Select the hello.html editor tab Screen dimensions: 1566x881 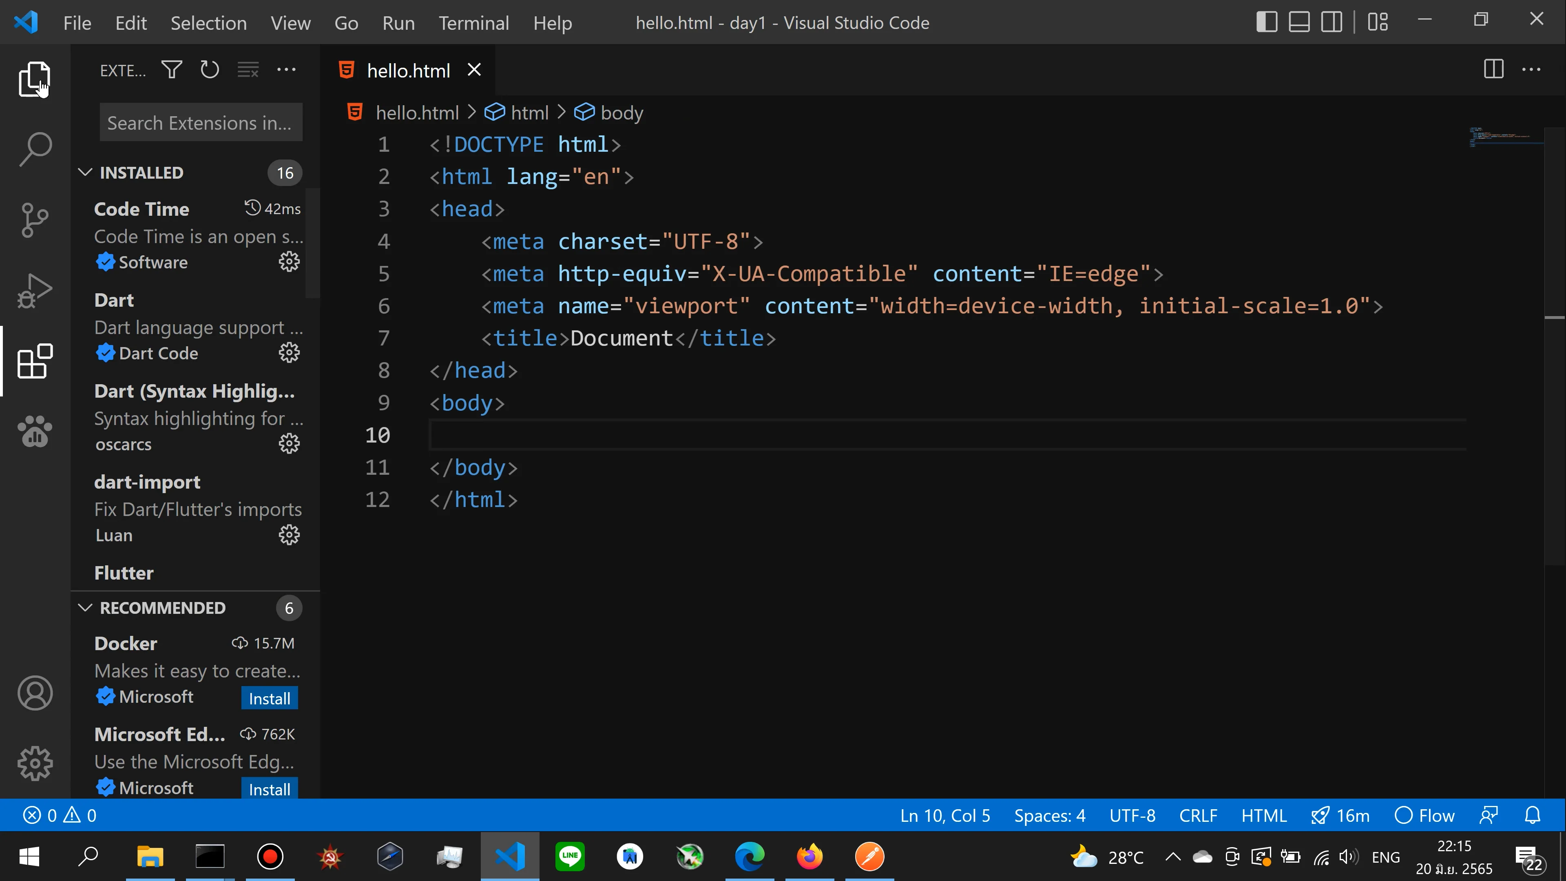coord(408,71)
